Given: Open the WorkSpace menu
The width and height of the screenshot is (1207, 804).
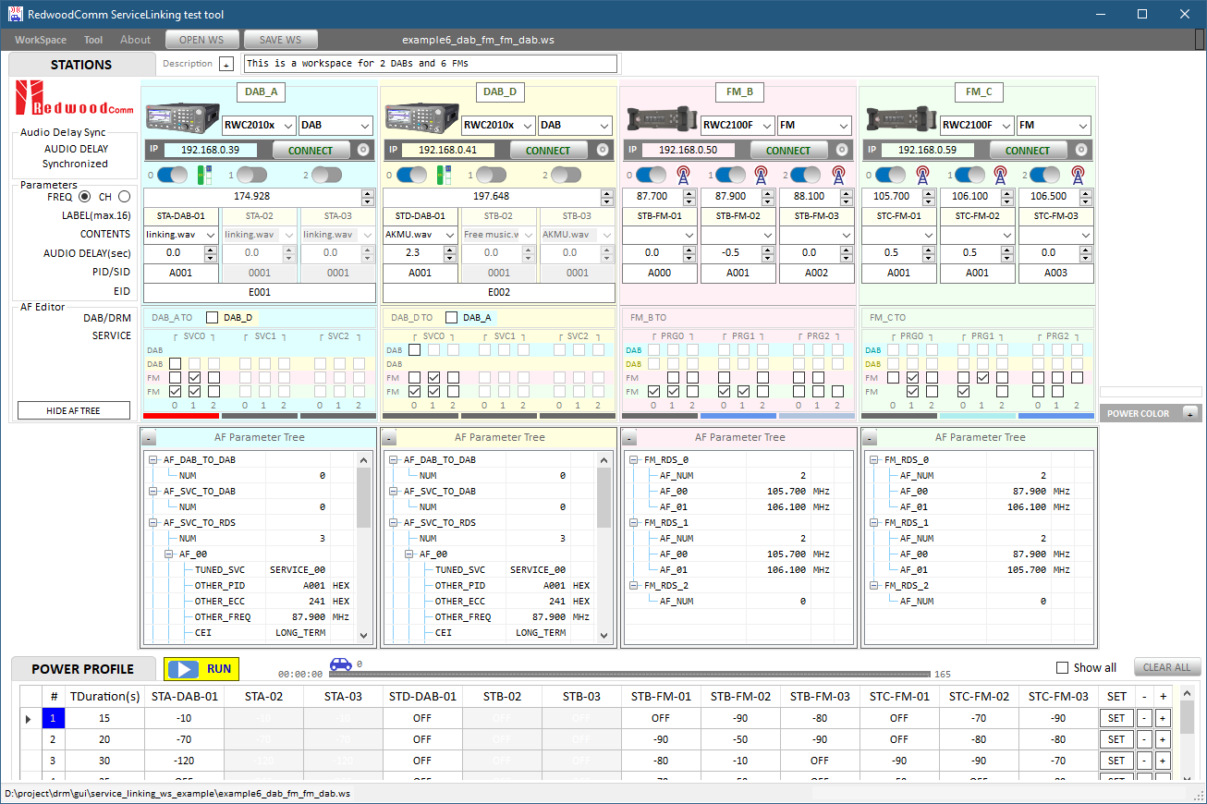Looking at the screenshot, I should [x=41, y=40].
